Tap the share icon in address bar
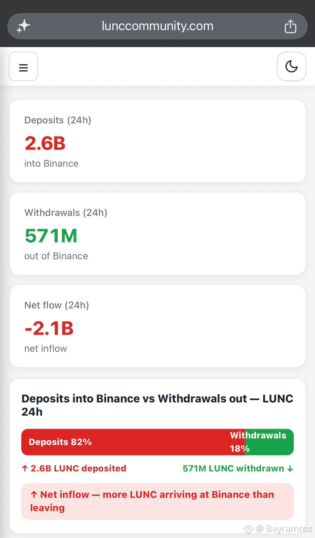Image resolution: width=315 pixels, height=538 pixels. tap(290, 26)
